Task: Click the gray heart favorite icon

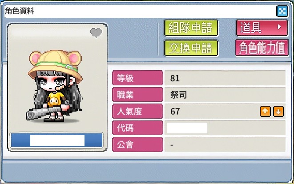Action: point(96,32)
